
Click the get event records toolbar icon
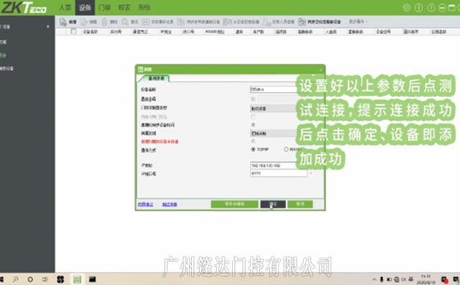click(145, 22)
